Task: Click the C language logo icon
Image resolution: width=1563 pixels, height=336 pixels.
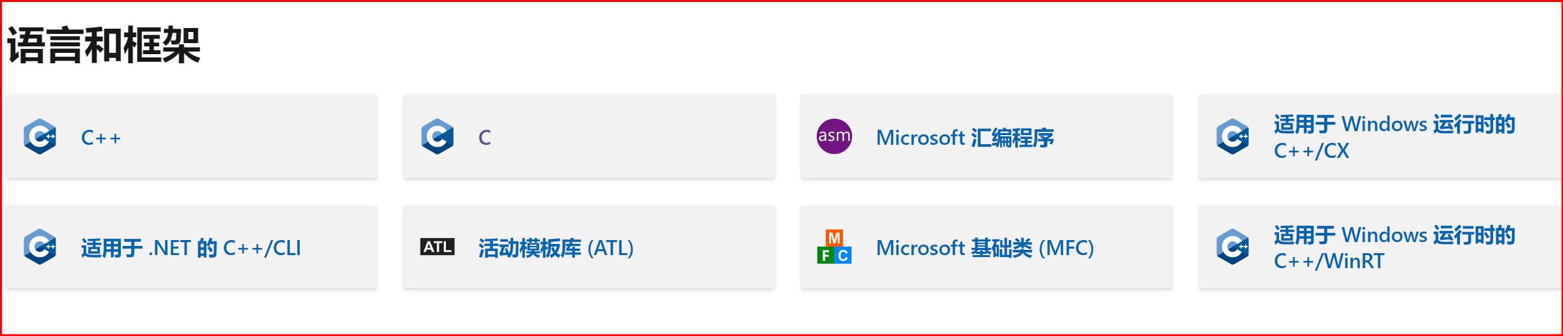Action: click(437, 136)
